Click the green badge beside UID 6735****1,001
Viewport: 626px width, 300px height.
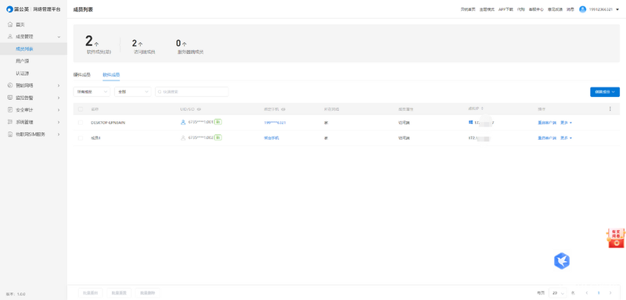(218, 122)
